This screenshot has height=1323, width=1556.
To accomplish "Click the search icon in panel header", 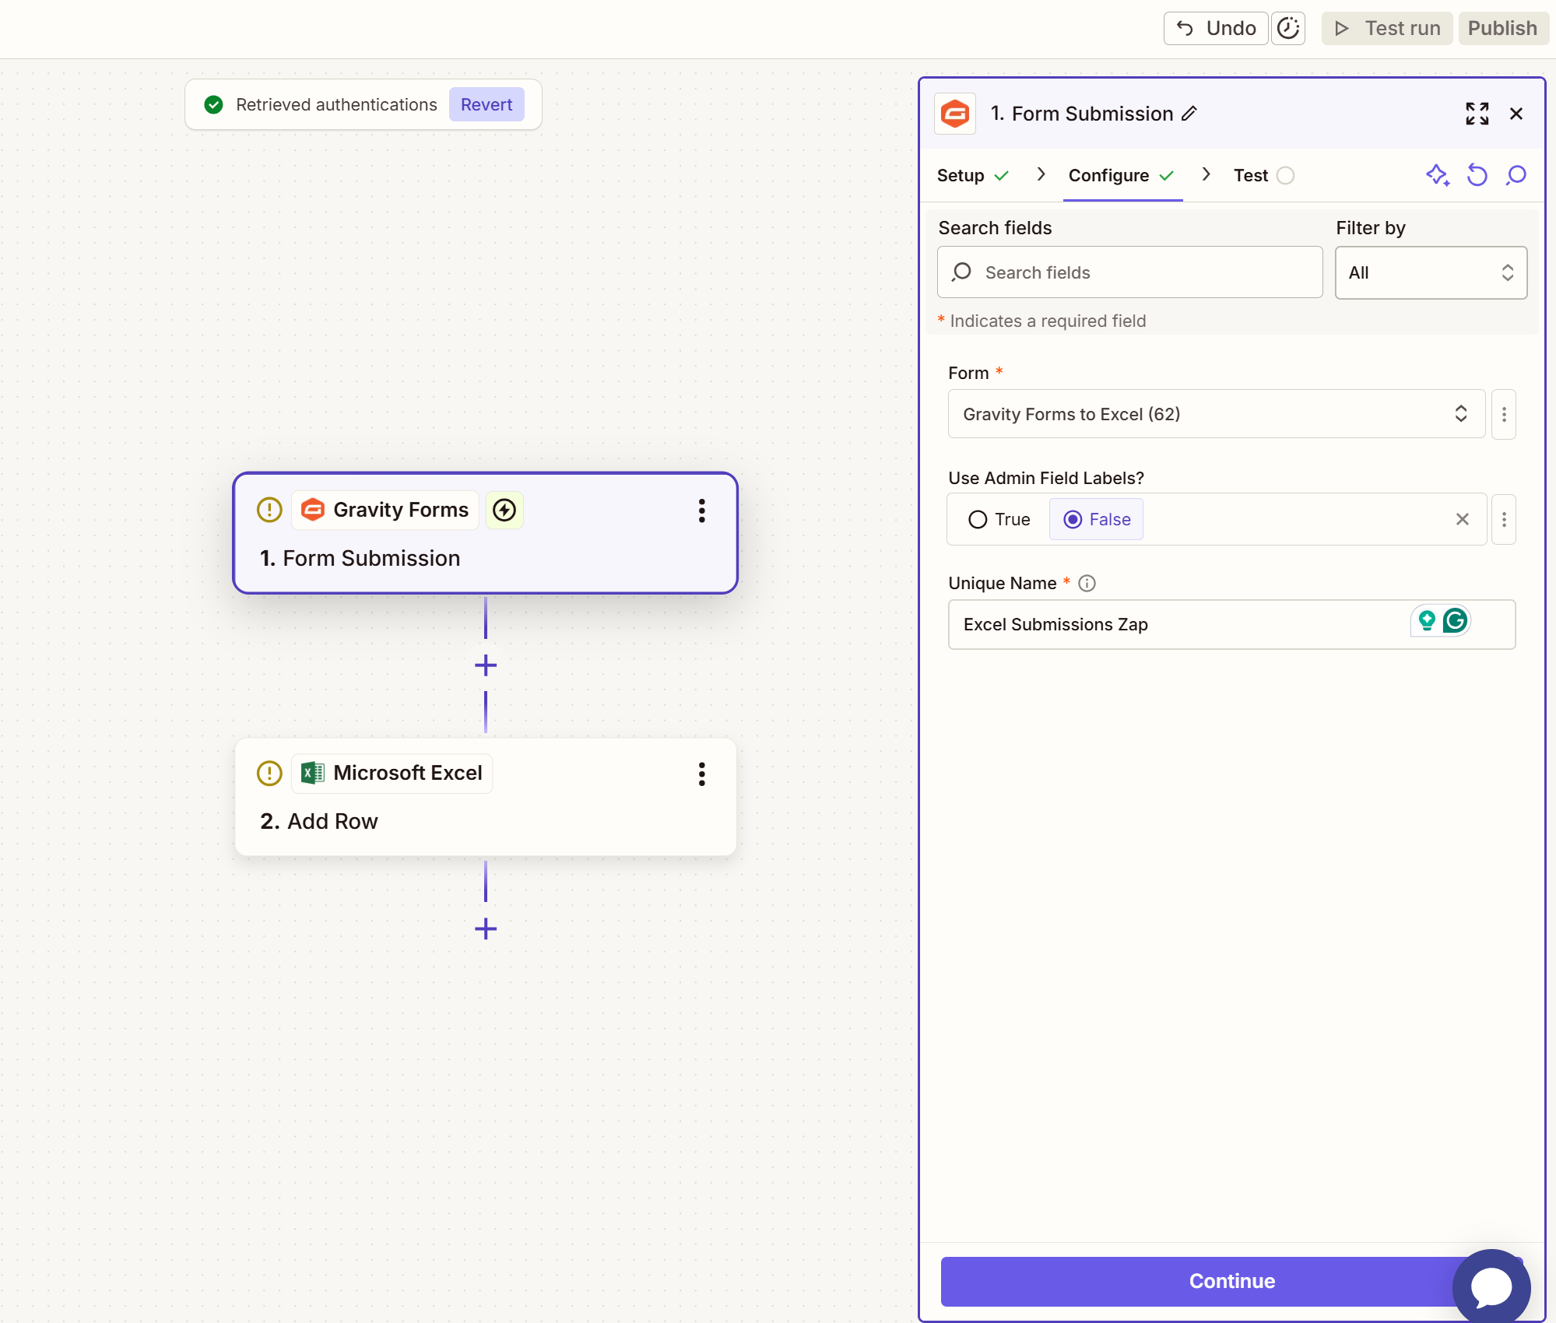I will [x=1516, y=175].
